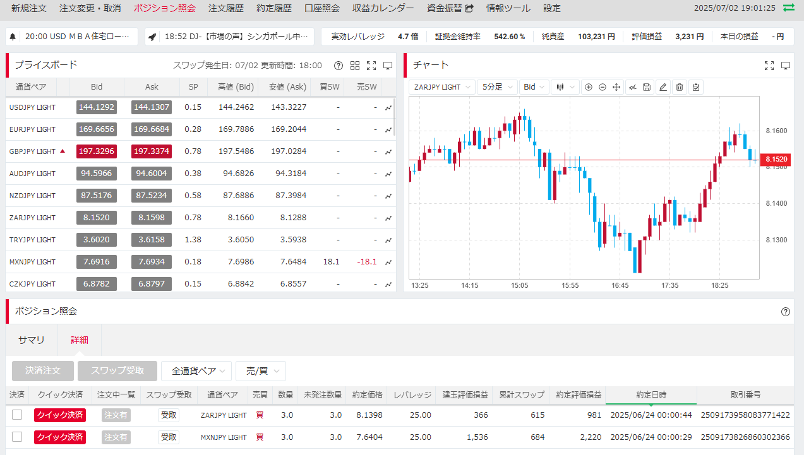Click green swap arrows icon at top right

pyautogui.click(x=789, y=8)
